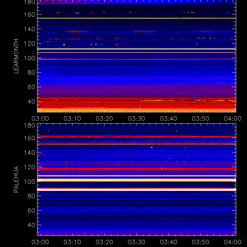Click the 60 frequency label on Learmonth axis

point(31,87)
